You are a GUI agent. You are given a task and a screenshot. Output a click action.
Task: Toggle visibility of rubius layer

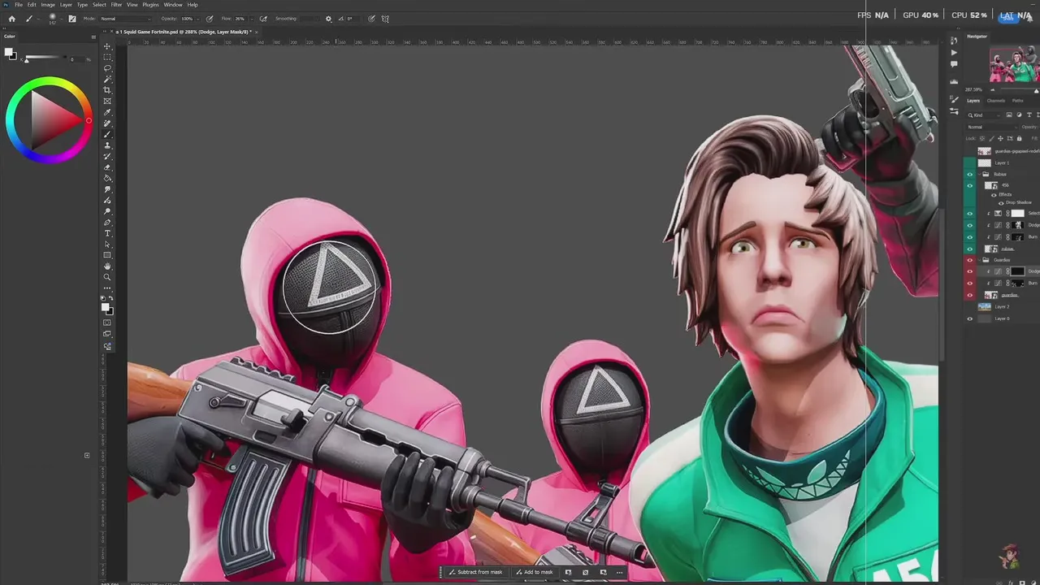969,249
